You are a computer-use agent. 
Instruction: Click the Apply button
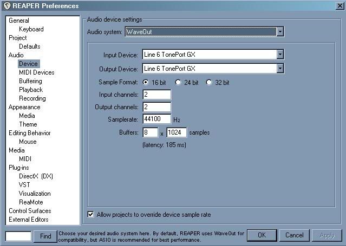tap(327, 235)
